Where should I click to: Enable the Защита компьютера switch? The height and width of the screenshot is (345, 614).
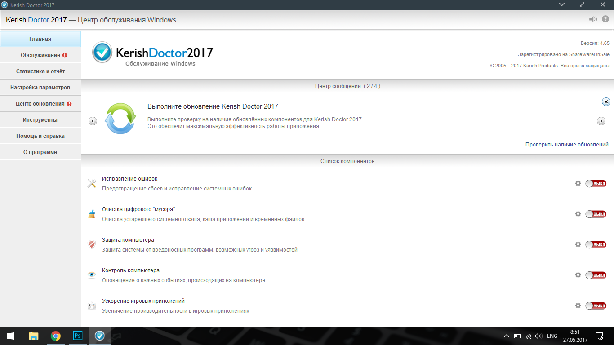pos(596,244)
